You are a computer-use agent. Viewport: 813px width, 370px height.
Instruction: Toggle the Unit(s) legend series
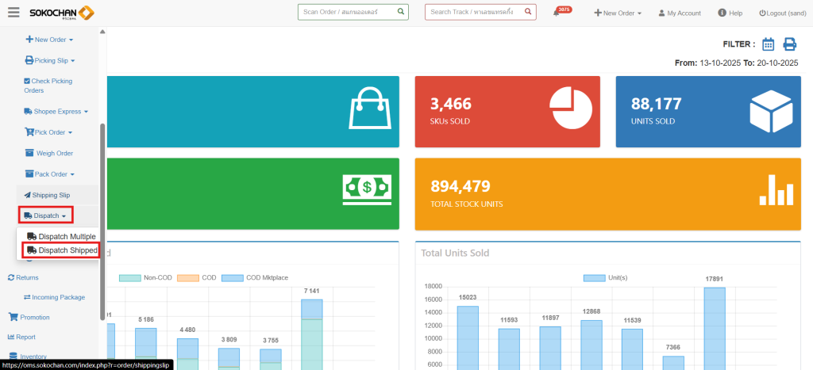[606, 278]
